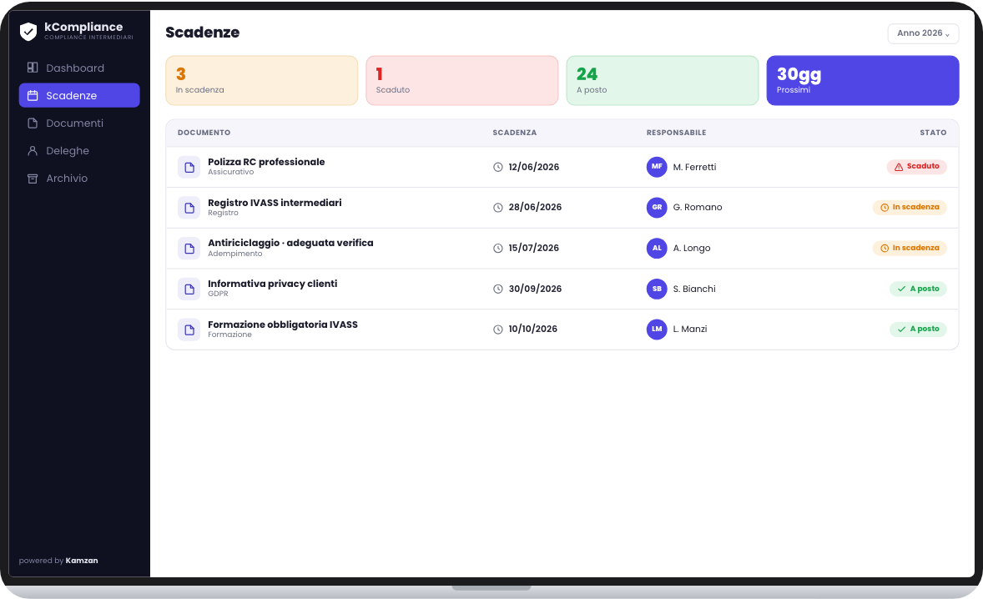
Task: Click the RESPONSABILE column header
Action: pyautogui.click(x=676, y=133)
